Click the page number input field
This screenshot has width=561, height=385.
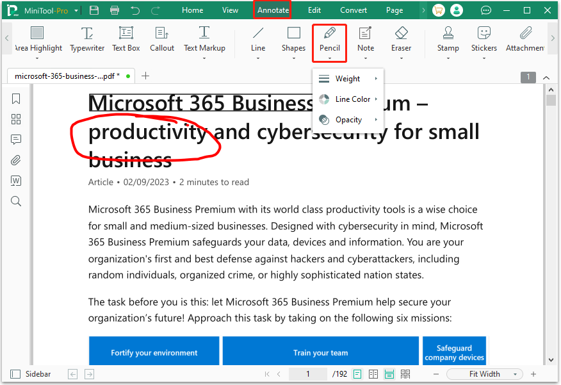point(308,374)
